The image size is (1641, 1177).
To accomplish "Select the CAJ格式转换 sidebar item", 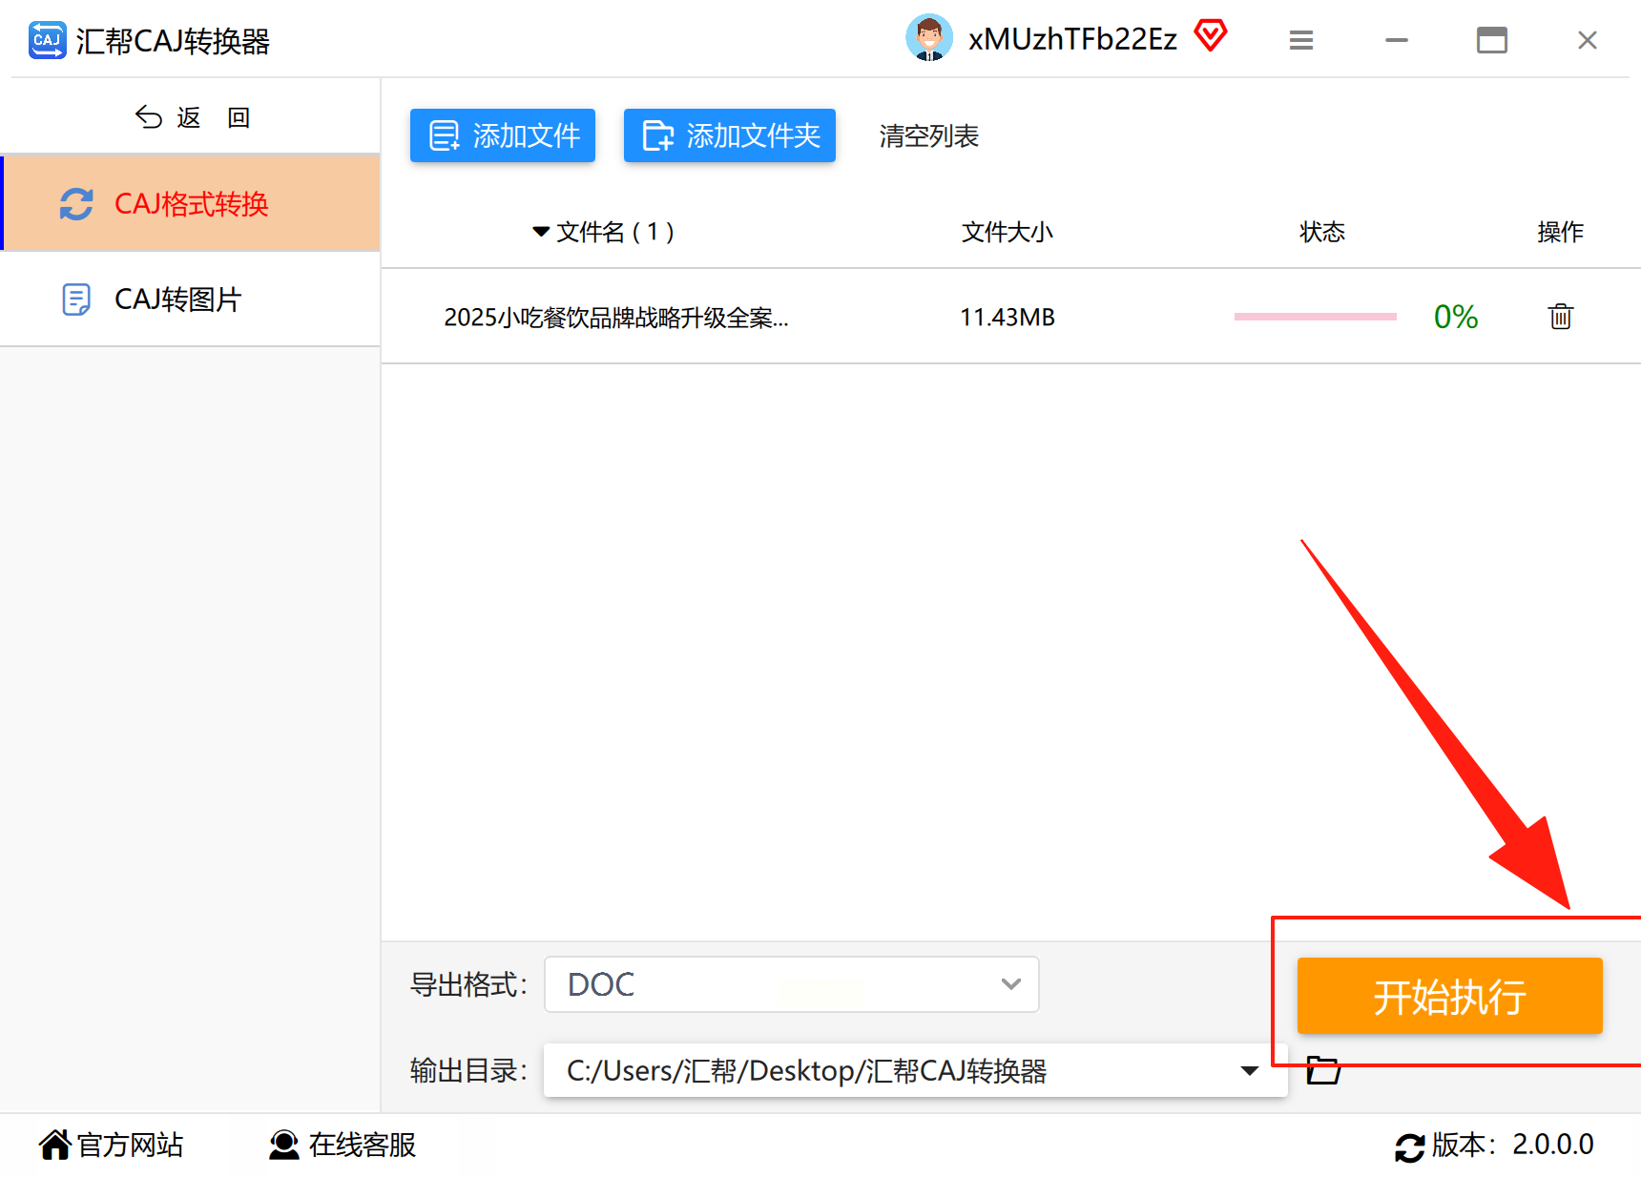I will pyautogui.click(x=191, y=203).
